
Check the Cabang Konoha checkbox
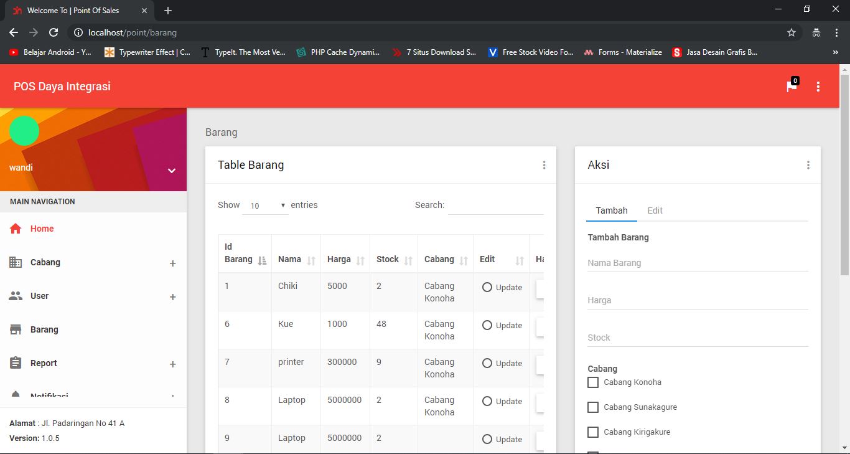click(x=592, y=382)
